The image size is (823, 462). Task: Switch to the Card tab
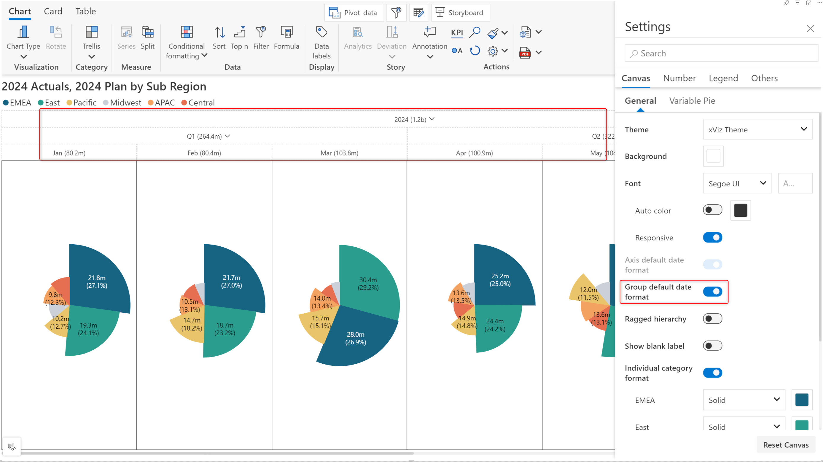coord(53,11)
